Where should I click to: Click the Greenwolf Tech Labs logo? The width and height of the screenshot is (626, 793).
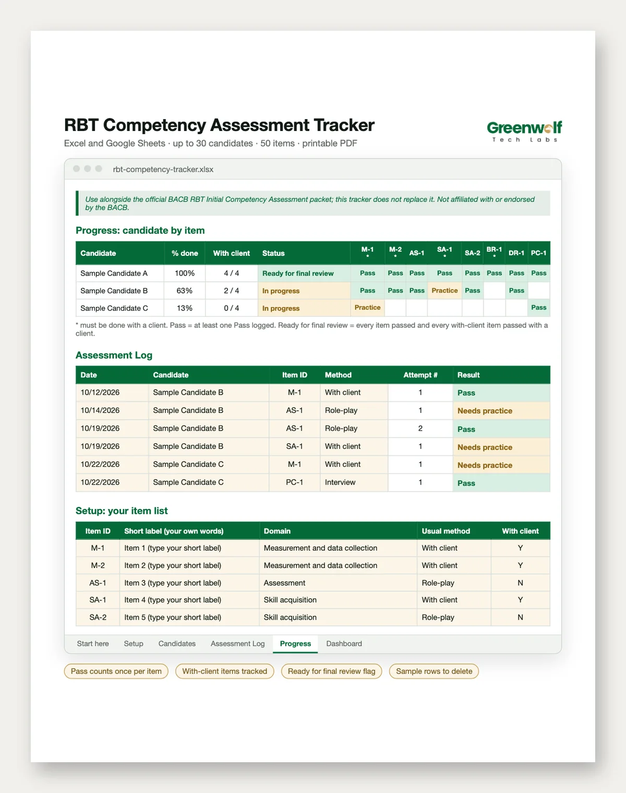[x=524, y=131]
